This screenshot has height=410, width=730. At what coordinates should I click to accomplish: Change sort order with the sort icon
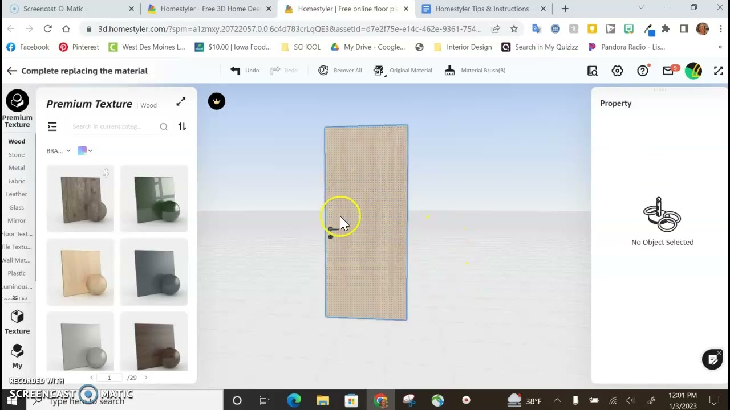pyautogui.click(x=182, y=126)
